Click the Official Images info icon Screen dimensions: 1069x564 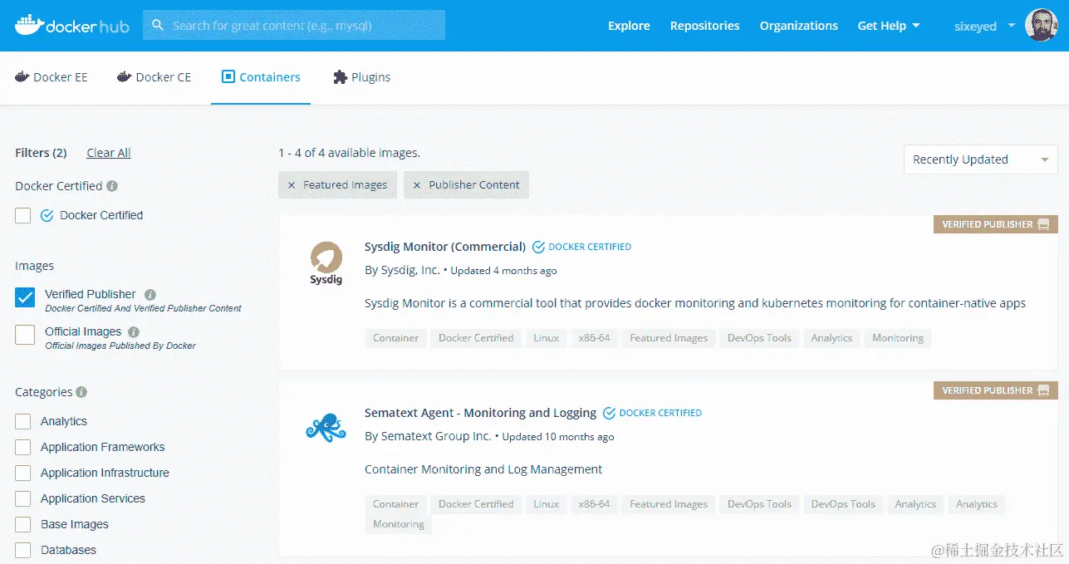point(134,331)
